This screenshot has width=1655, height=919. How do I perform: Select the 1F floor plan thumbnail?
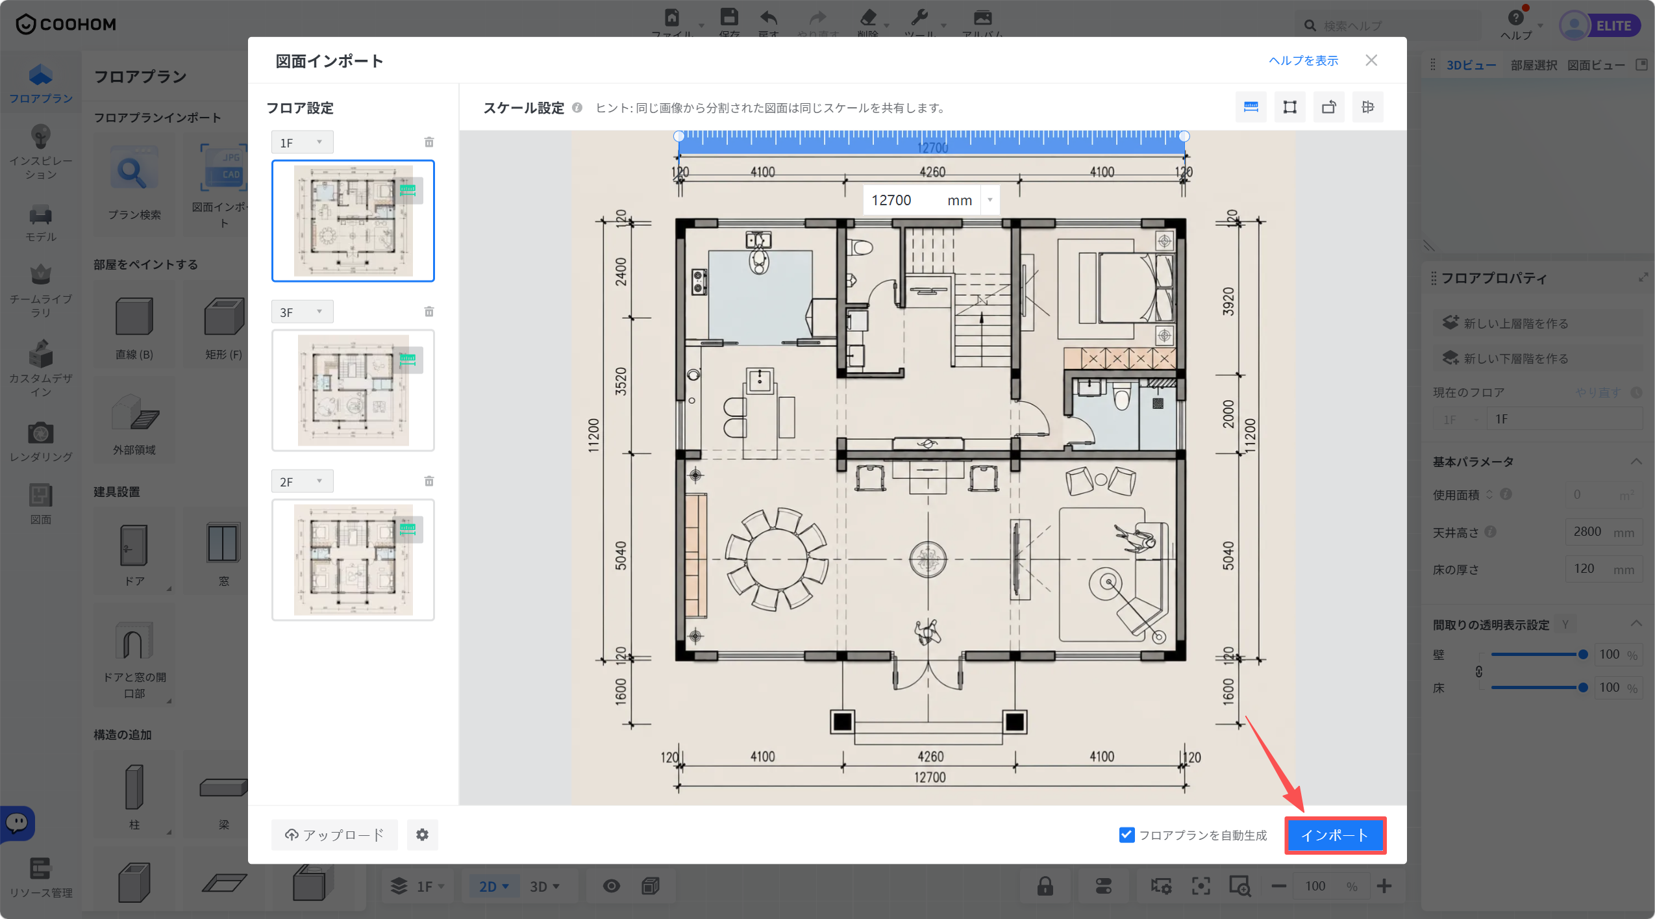(353, 221)
